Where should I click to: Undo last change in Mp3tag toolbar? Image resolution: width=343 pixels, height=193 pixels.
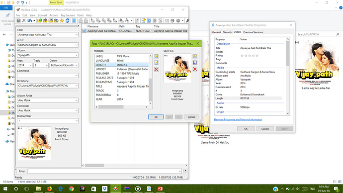coord(29,20)
